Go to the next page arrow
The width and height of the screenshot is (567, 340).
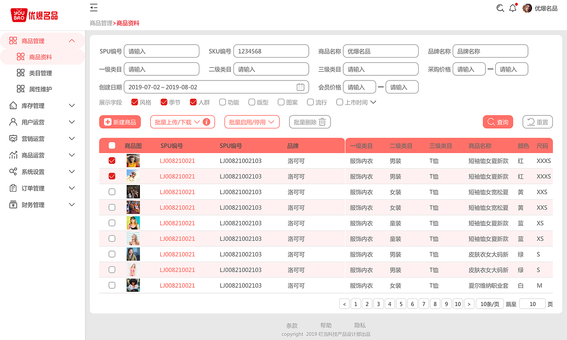pyautogui.click(x=469, y=304)
